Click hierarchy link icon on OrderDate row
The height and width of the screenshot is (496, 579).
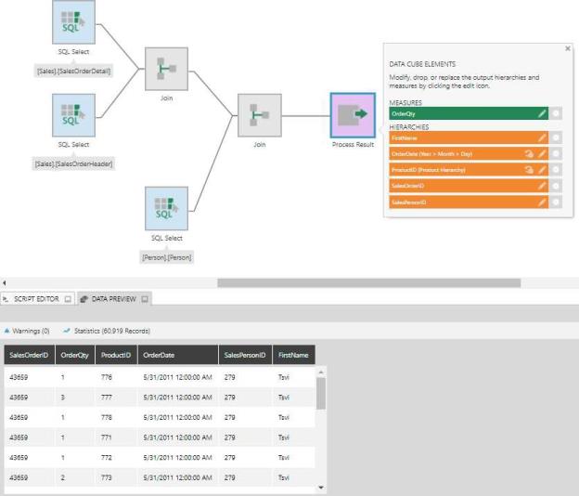528,153
